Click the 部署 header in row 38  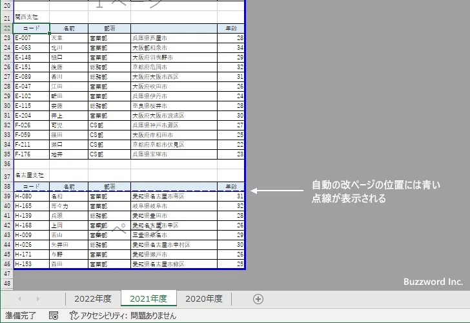point(109,187)
